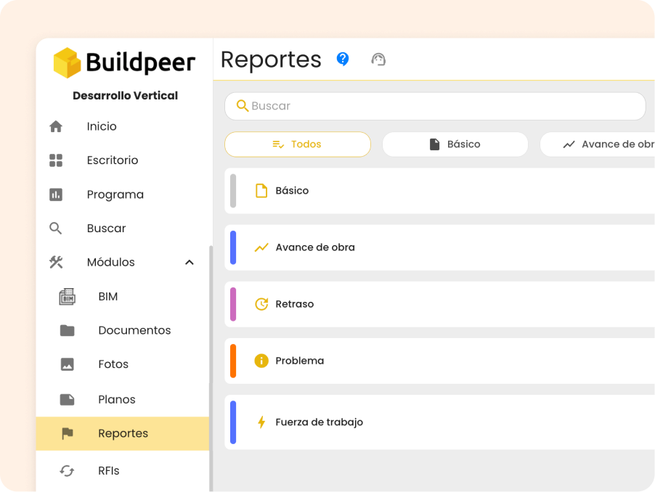
Task: Click the blue help question mark icon
Action: click(342, 60)
